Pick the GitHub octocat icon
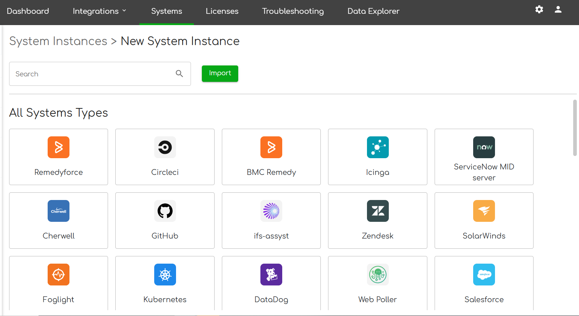Viewport: 579px width, 316px height. pos(165,211)
